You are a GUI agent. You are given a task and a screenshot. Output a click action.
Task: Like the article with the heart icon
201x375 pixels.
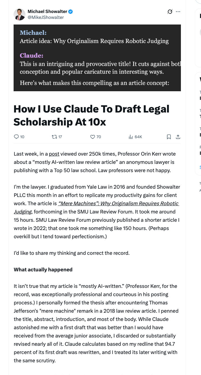93,137
